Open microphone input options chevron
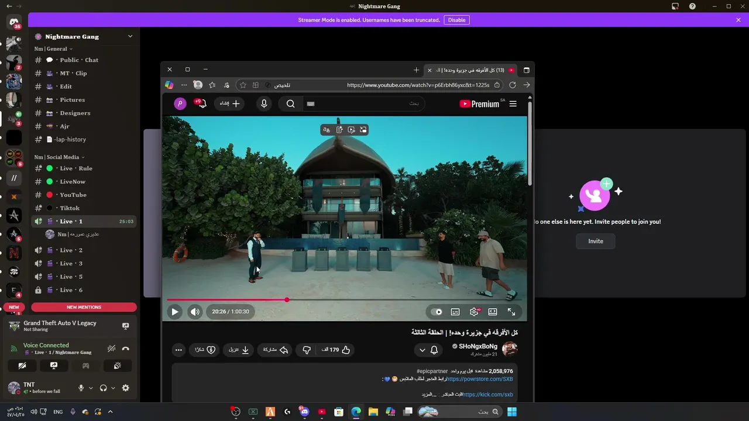The height and width of the screenshot is (421, 749). pyautogui.click(x=91, y=388)
